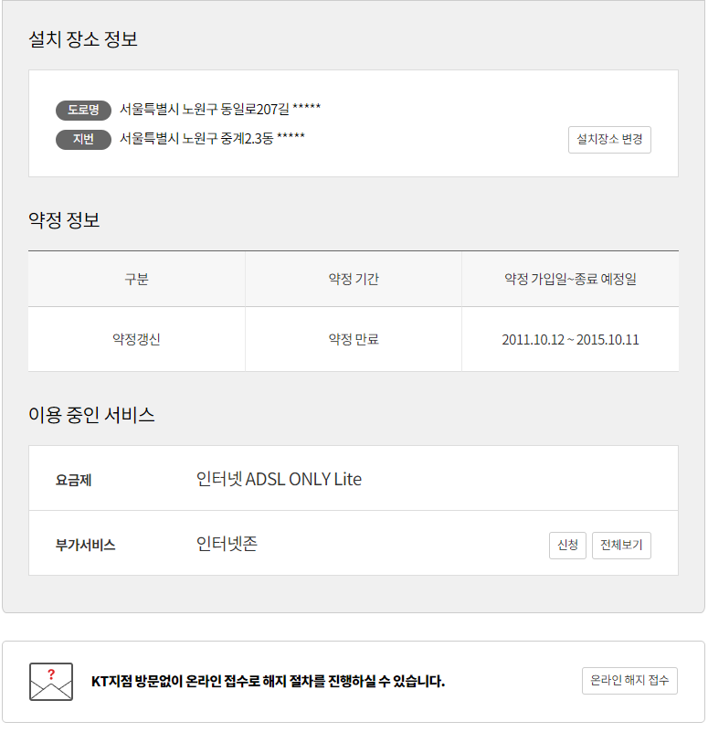708x743 pixels.
Task: Click the 약정갱신 table cell
Action: [136, 339]
